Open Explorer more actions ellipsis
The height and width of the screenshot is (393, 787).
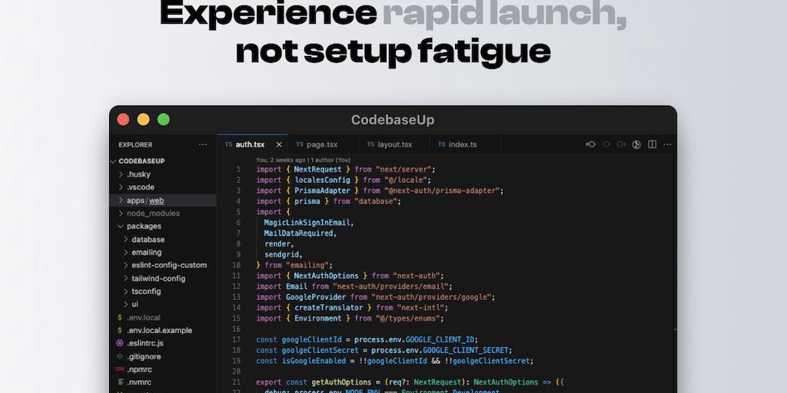point(203,144)
